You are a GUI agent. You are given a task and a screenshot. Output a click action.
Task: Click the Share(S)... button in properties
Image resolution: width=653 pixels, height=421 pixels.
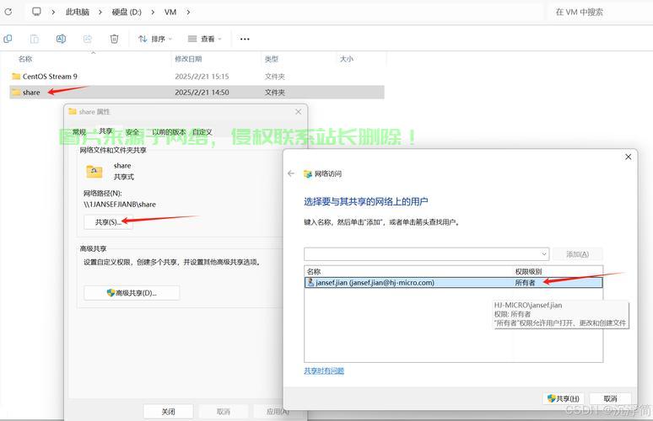tap(108, 222)
